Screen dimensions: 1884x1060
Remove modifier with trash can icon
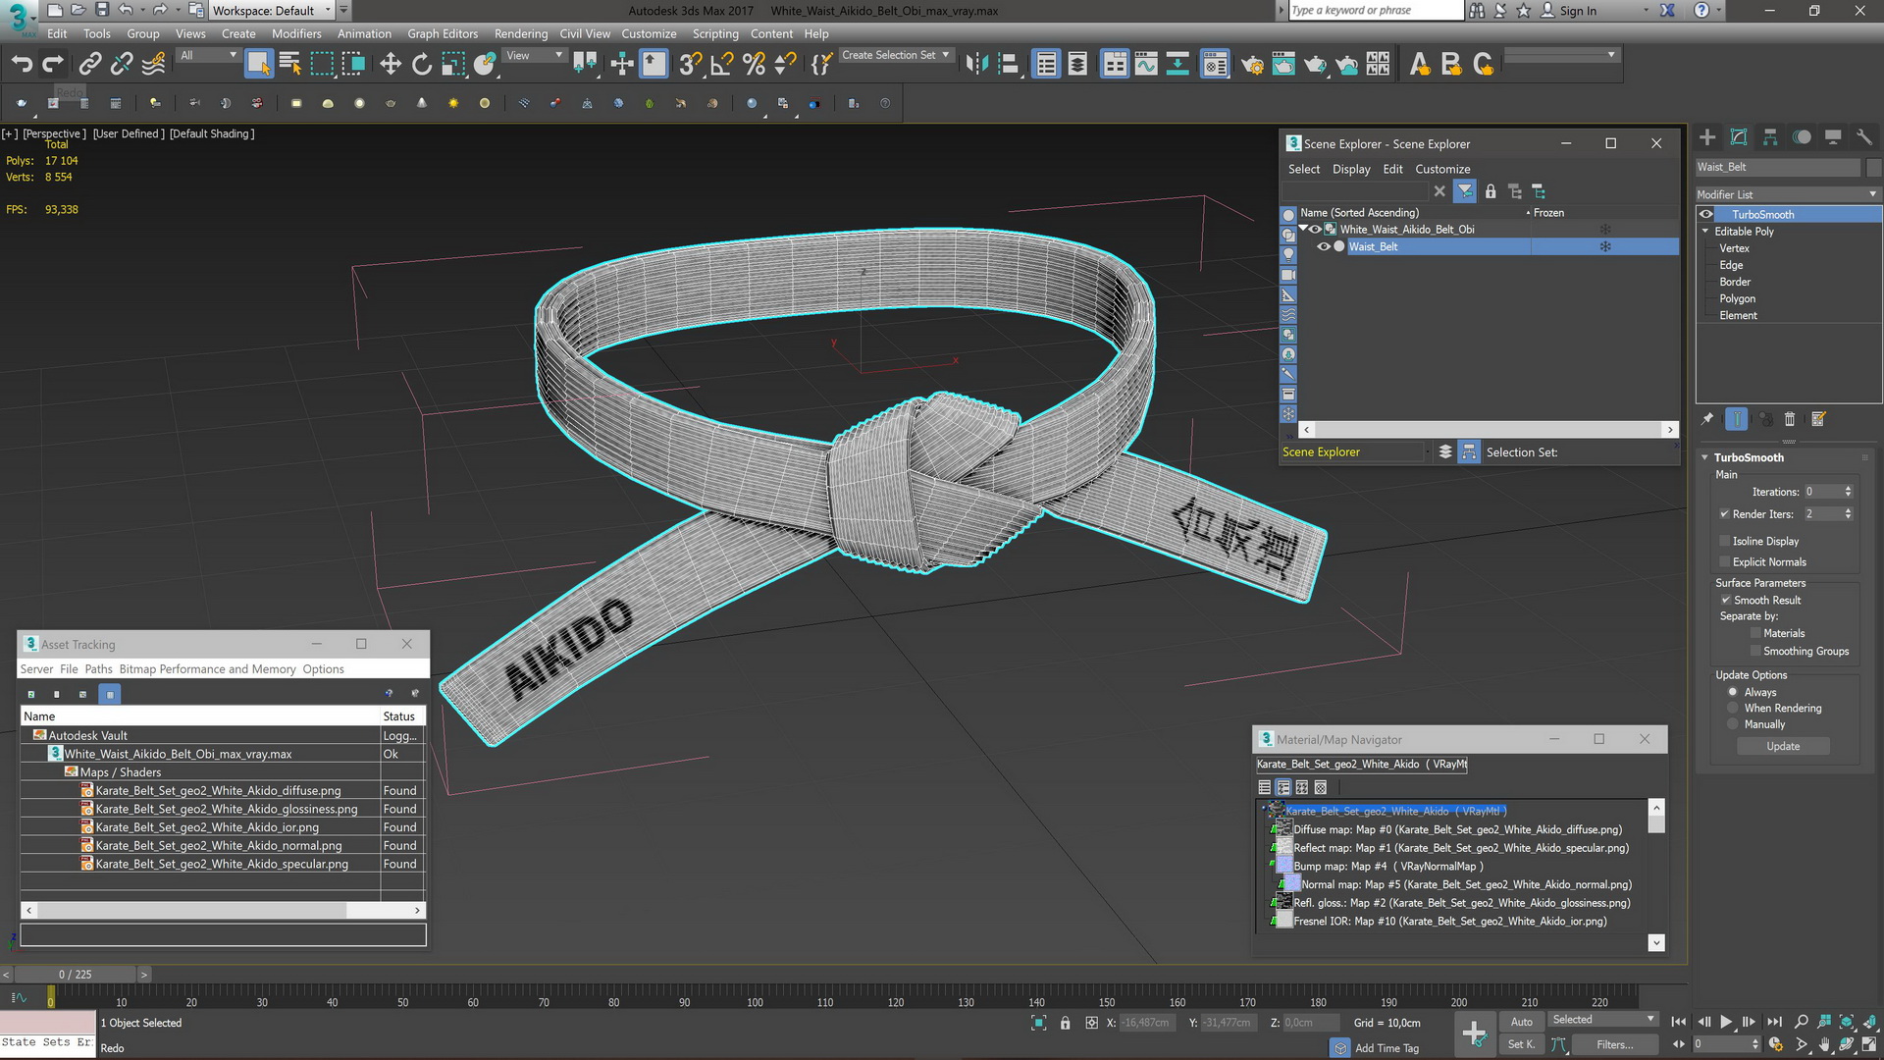click(1789, 419)
